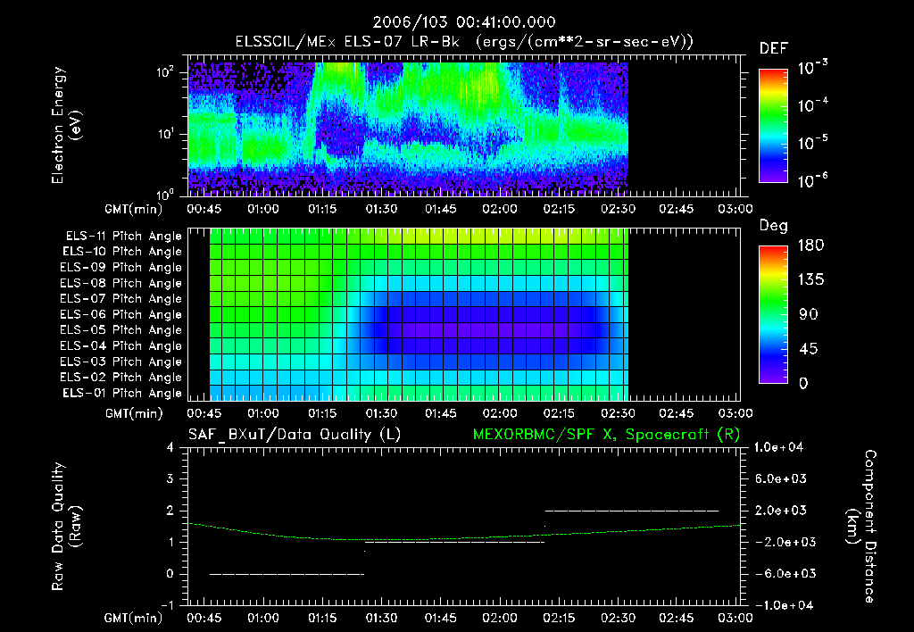Click the pitch angle grid plot
The height and width of the screenshot is (632, 914).
(x=464, y=314)
